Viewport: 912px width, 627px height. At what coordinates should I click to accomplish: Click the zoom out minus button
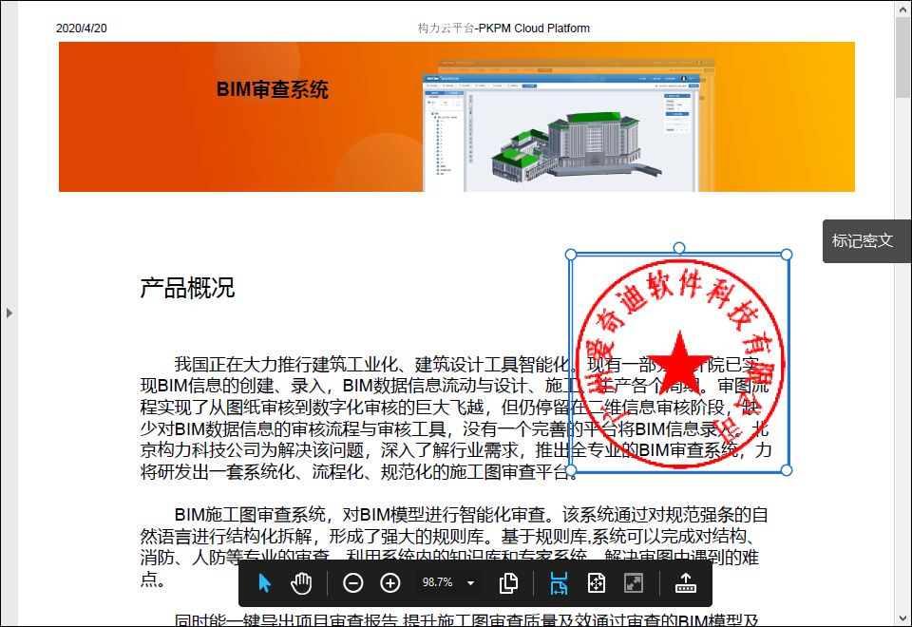[x=353, y=582]
